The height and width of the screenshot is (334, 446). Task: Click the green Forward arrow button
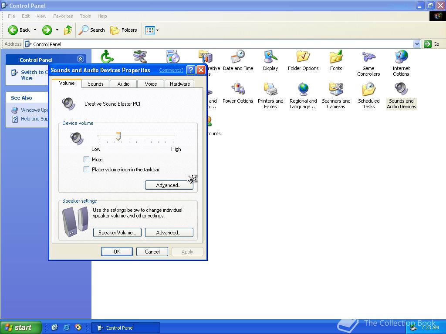tap(47, 30)
